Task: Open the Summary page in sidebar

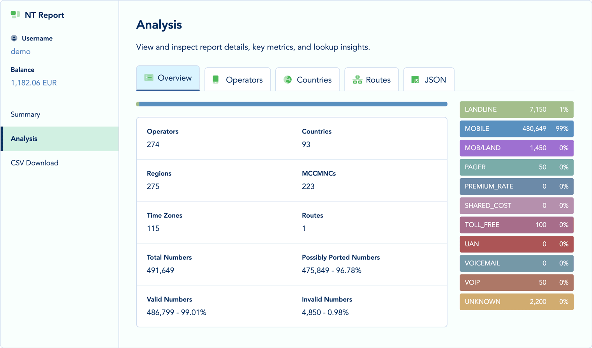Action: (25, 114)
